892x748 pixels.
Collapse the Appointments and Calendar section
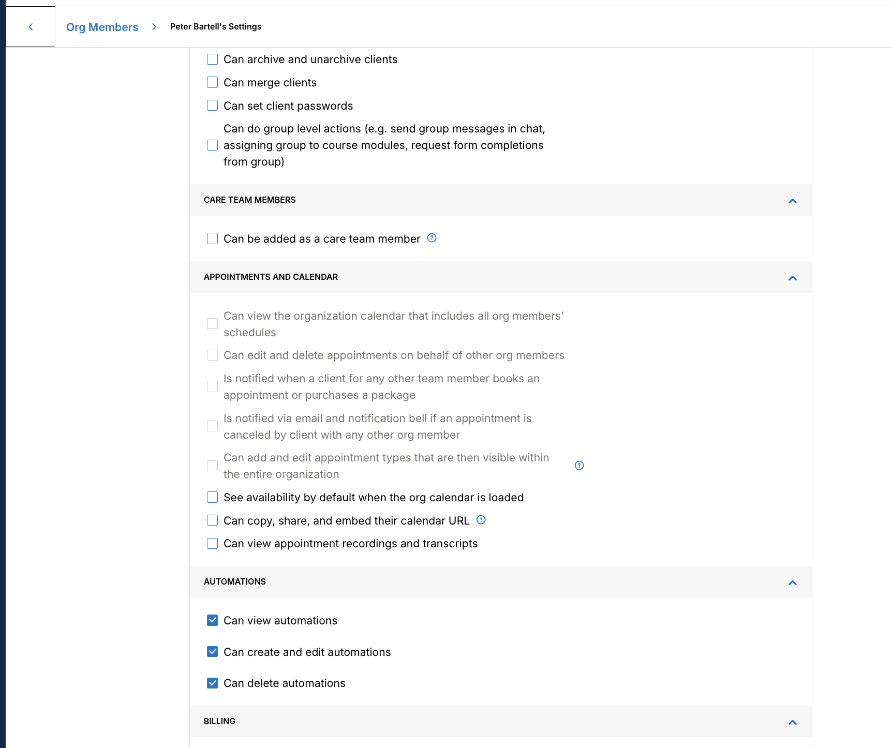[793, 278]
